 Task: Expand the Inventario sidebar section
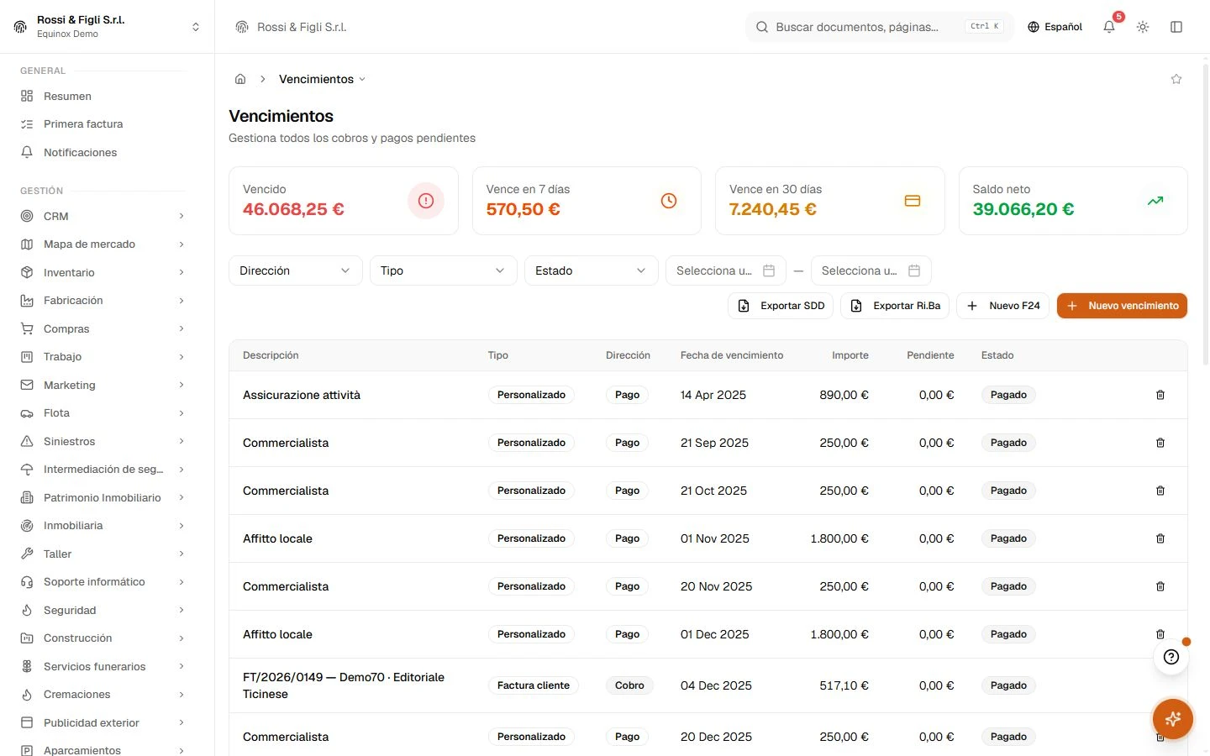103,272
